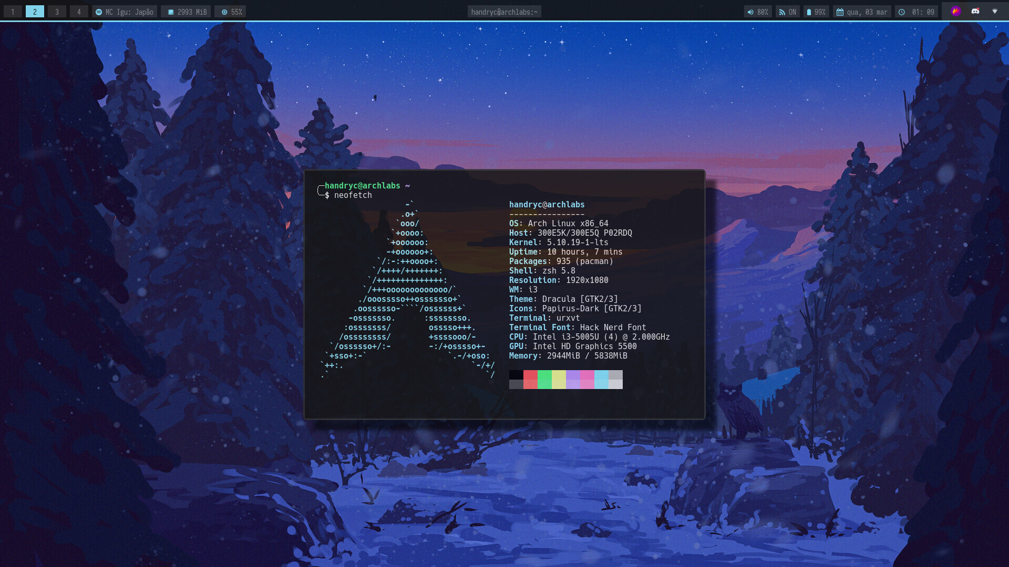This screenshot has width=1009, height=567.
Task: Click the Memory: 2944MiB / 5838MiB line
Action: point(568,356)
